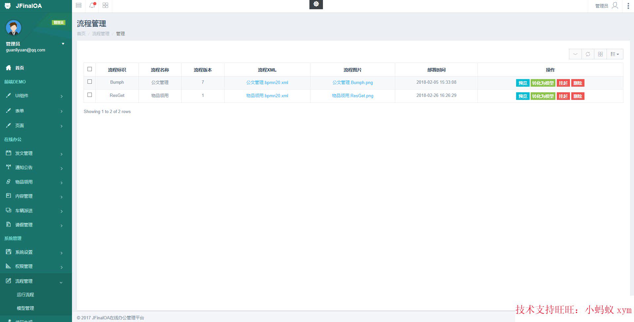Open the 物品领用.ResGet.png link

pyautogui.click(x=353, y=96)
